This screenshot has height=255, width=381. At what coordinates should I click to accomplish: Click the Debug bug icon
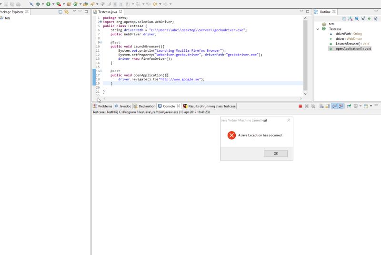[38, 4]
